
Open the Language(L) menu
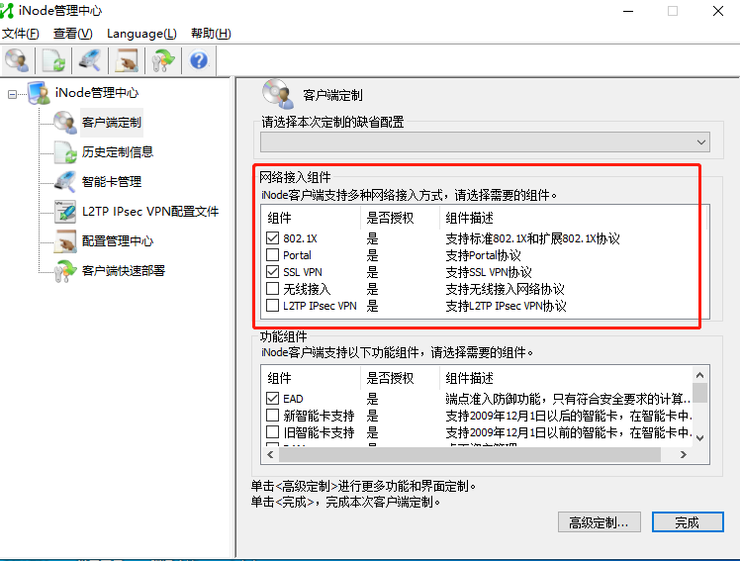pyautogui.click(x=141, y=34)
